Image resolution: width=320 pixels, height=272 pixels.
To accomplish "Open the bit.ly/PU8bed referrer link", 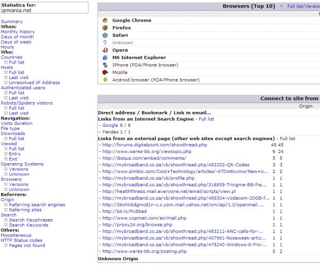I will (x=125, y=211).
